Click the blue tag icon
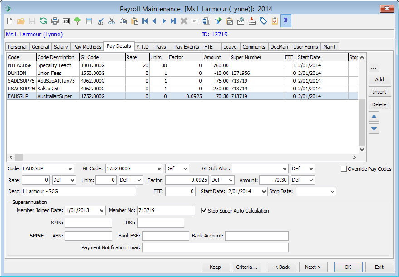399x277 pixels. pos(263,21)
